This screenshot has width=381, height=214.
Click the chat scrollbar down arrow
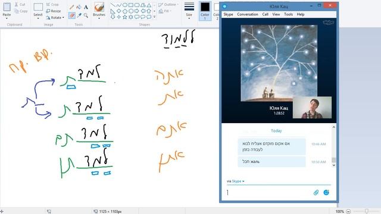(333, 165)
